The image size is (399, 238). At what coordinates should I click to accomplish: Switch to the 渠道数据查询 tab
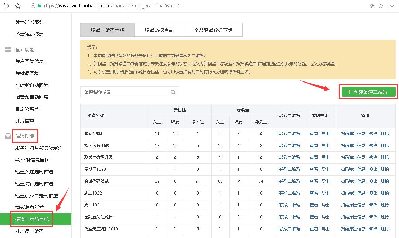pyautogui.click(x=159, y=30)
